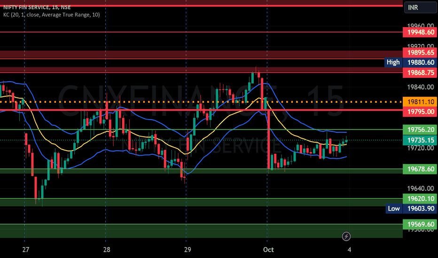Select the 19678.60 support price label
Screen dimensions: 438x258
(420, 169)
